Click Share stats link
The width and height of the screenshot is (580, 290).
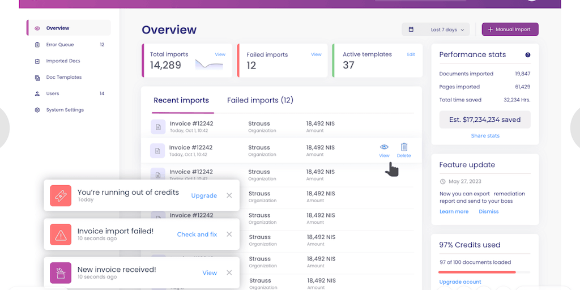(485, 136)
